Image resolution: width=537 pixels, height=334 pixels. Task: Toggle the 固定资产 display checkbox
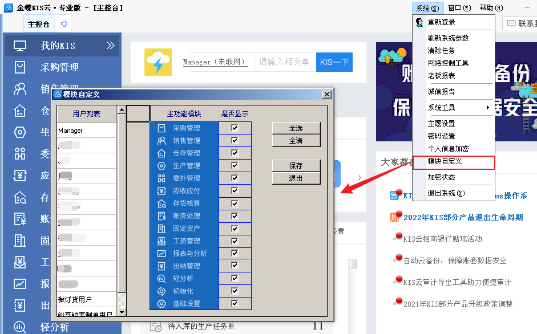click(x=235, y=229)
